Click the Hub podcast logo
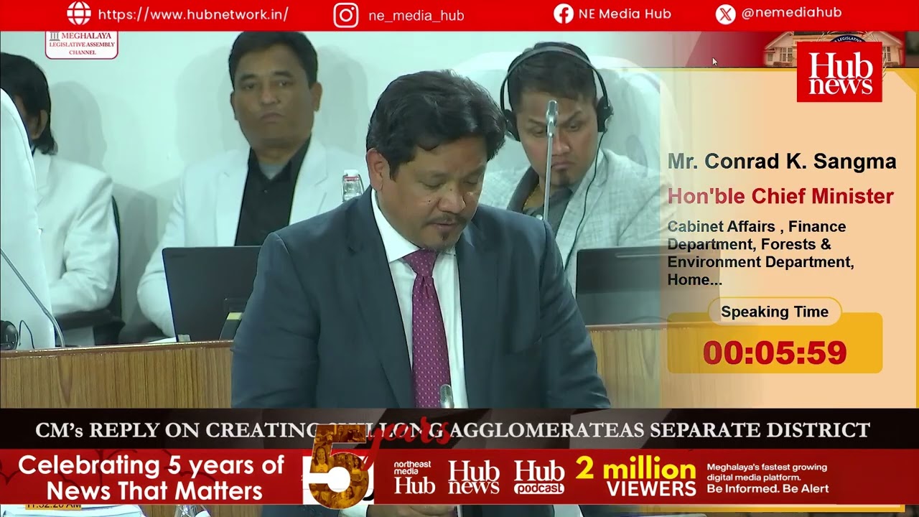The width and height of the screenshot is (919, 517). click(539, 478)
